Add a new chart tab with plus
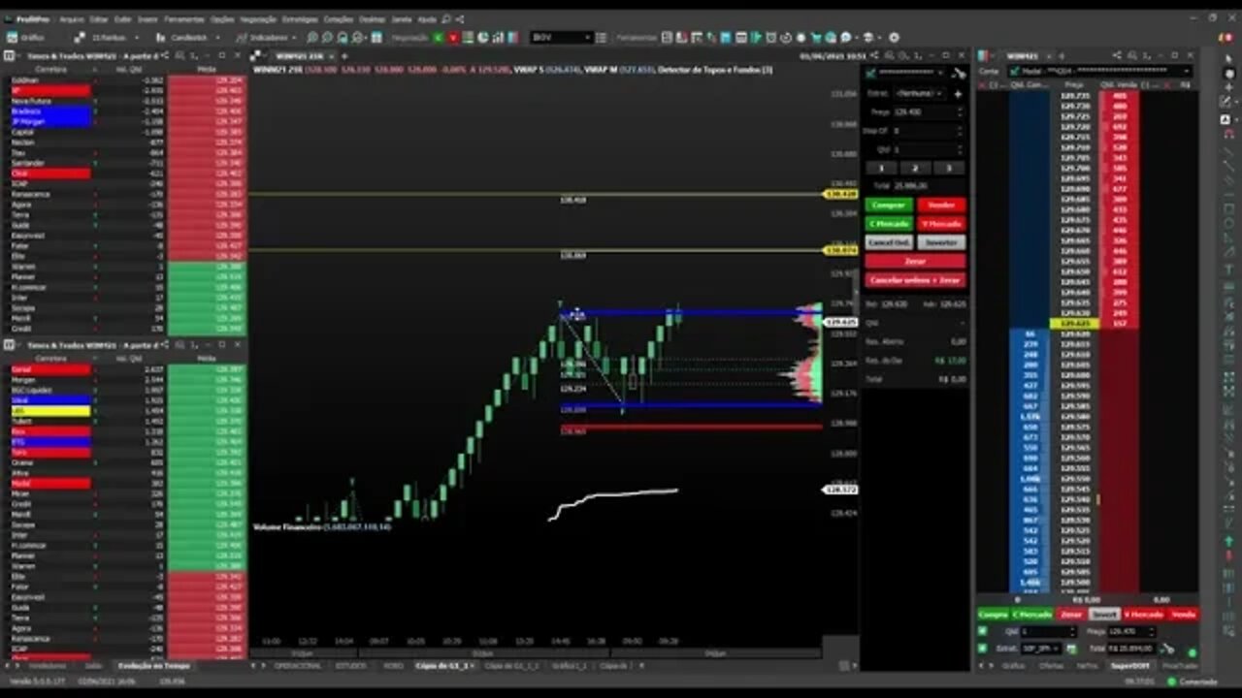Screen dimensions: 1242x698 click(x=343, y=56)
